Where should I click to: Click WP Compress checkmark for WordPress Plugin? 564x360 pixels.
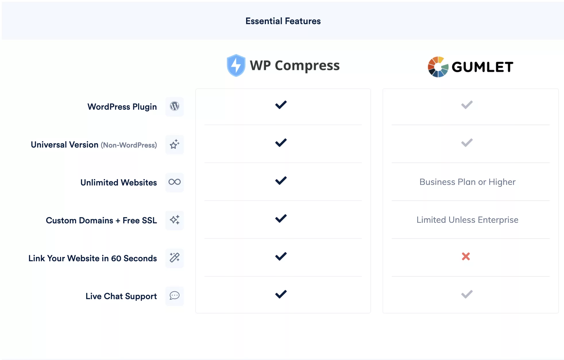tap(281, 105)
